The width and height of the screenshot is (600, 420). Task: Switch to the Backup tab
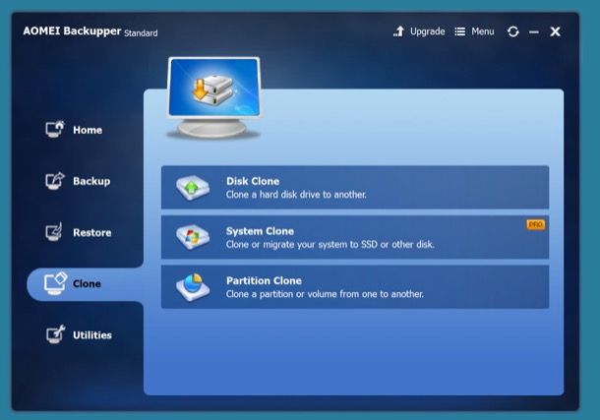[x=91, y=181]
